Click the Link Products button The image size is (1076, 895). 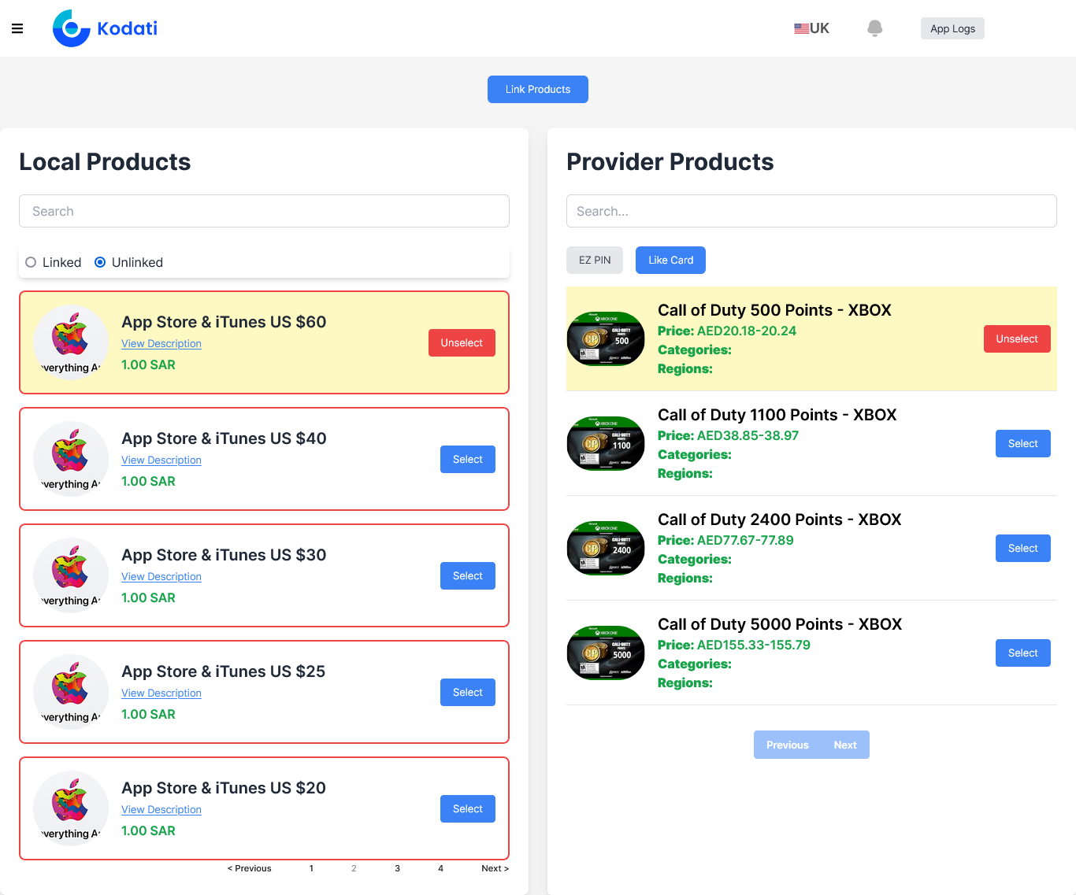pos(538,89)
